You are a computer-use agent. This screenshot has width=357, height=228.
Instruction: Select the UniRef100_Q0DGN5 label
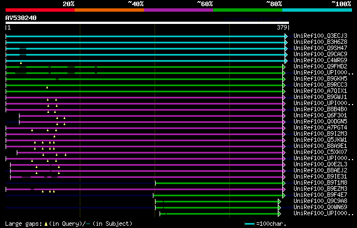point(320,122)
